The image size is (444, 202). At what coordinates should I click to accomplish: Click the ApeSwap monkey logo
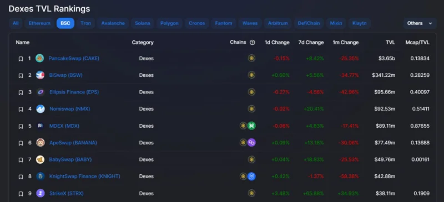click(41, 142)
